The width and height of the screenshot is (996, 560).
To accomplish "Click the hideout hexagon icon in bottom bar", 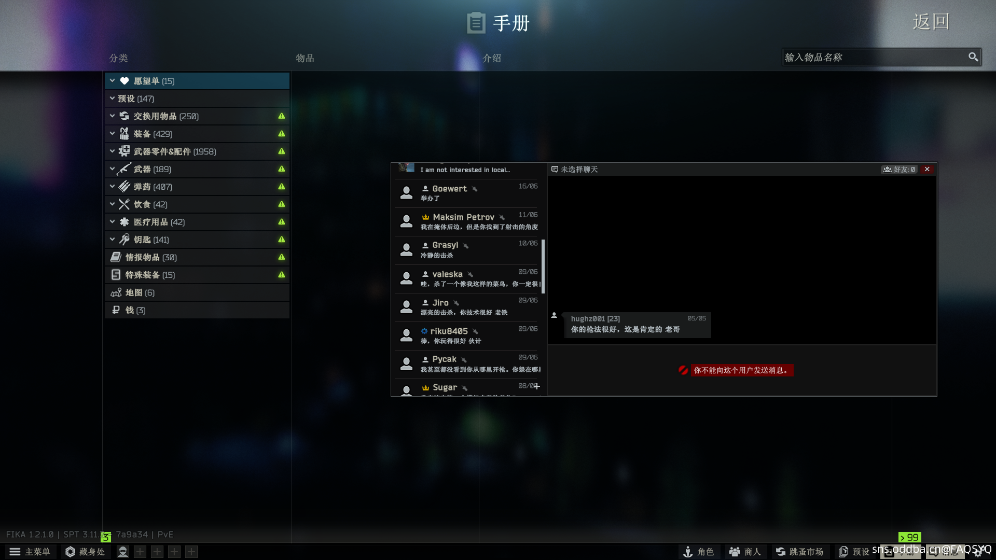I will click(x=70, y=552).
